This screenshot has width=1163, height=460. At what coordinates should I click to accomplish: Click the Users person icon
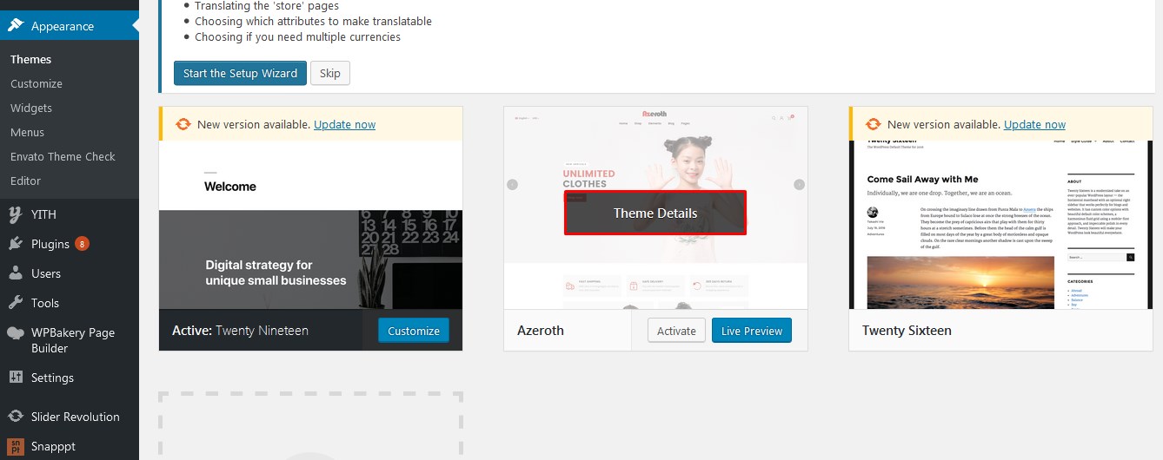16,273
